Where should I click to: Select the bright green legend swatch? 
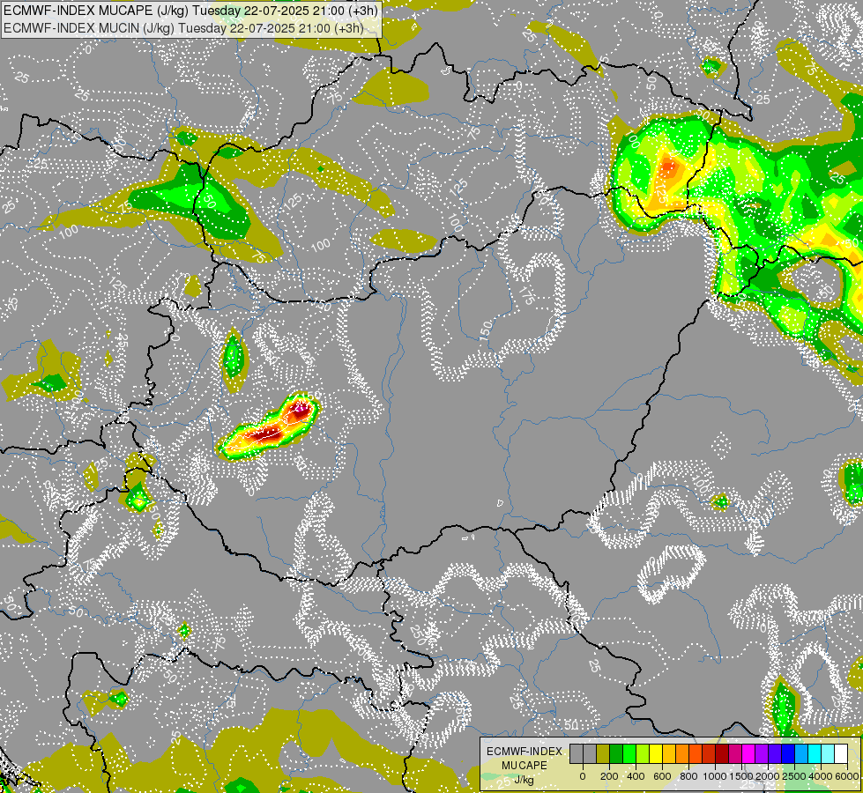coord(629,754)
